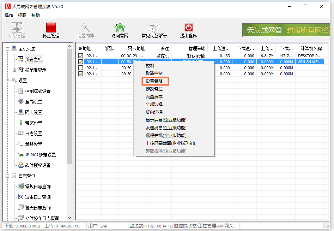Click the 监控机 remark cell

click(159, 56)
